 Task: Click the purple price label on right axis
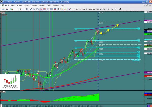click(x=147, y=21)
